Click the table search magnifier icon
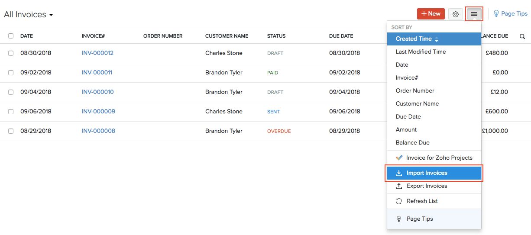Image resolution: width=531 pixels, height=235 pixels. pos(522,36)
